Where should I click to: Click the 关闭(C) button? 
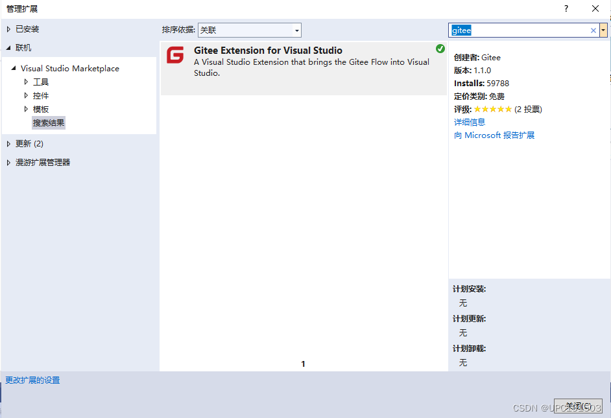[x=579, y=406]
